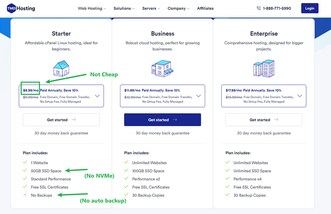
Task: Click the arrow icon in Starter Get started
Action: click(74, 120)
